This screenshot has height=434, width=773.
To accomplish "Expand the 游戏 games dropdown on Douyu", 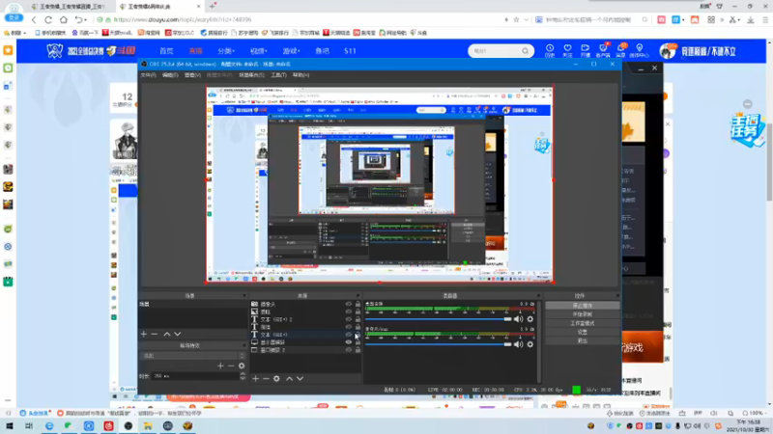I will [291, 51].
